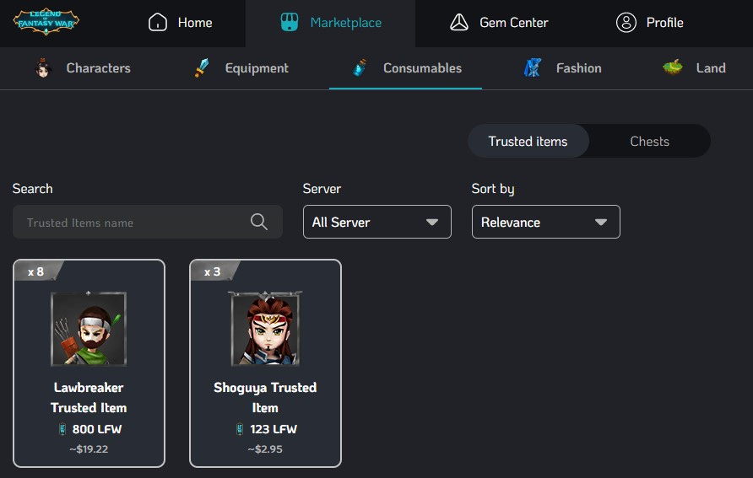
Task: Open the Relevance sort dropdown
Action: click(546, 222)
